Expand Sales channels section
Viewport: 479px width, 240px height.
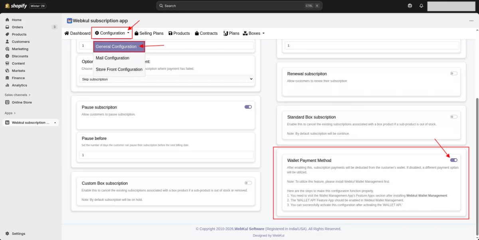click(x=18, y=95)
